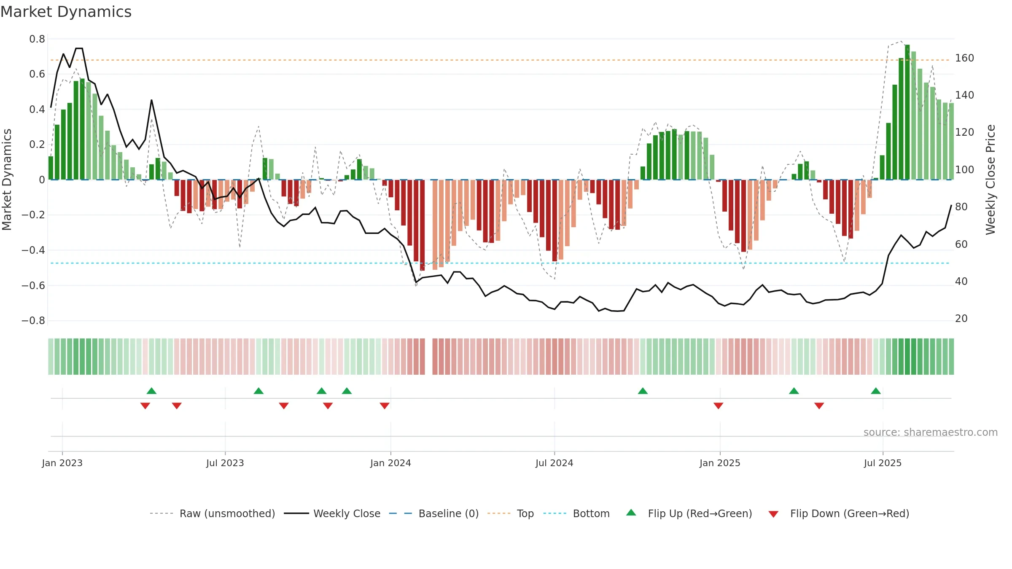
Task: Toggle the Raw (unsmoothed) legend entry
Action: tap(212, 513)
